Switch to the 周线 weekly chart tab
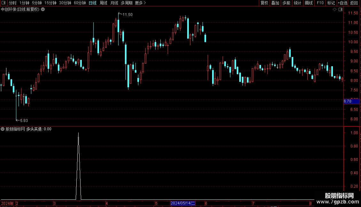The height and width of the screenshot is (207, 361). 104,3
